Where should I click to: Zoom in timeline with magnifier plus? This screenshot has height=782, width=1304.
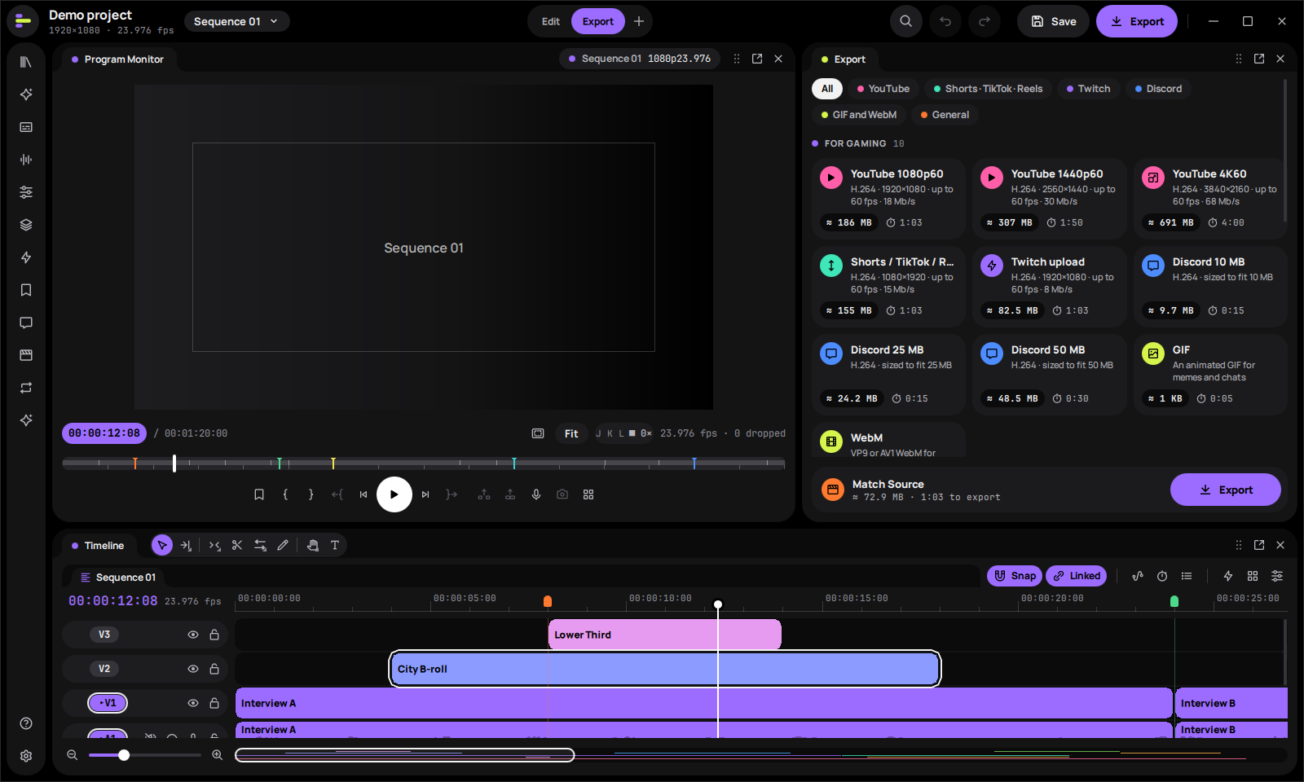click(x=218, y=755)
